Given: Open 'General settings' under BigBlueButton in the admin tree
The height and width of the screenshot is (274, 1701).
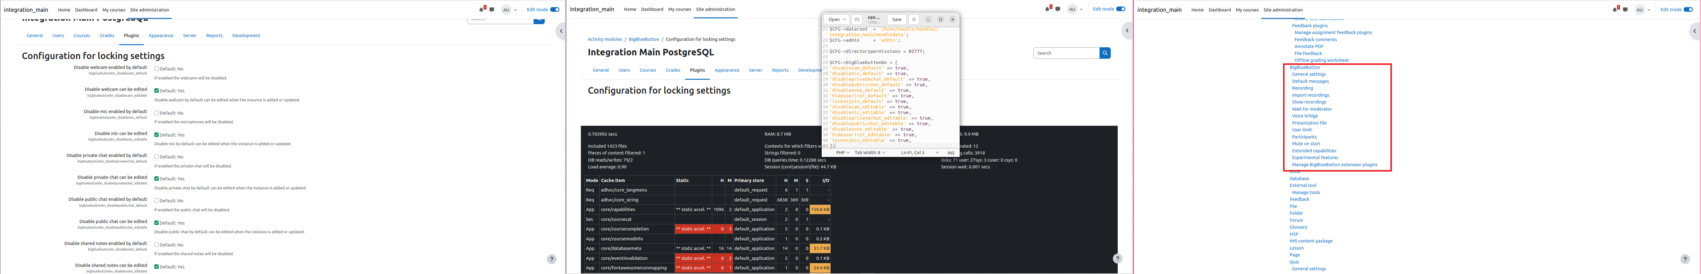Looking at the screenshot, I should coord(1309,74).
